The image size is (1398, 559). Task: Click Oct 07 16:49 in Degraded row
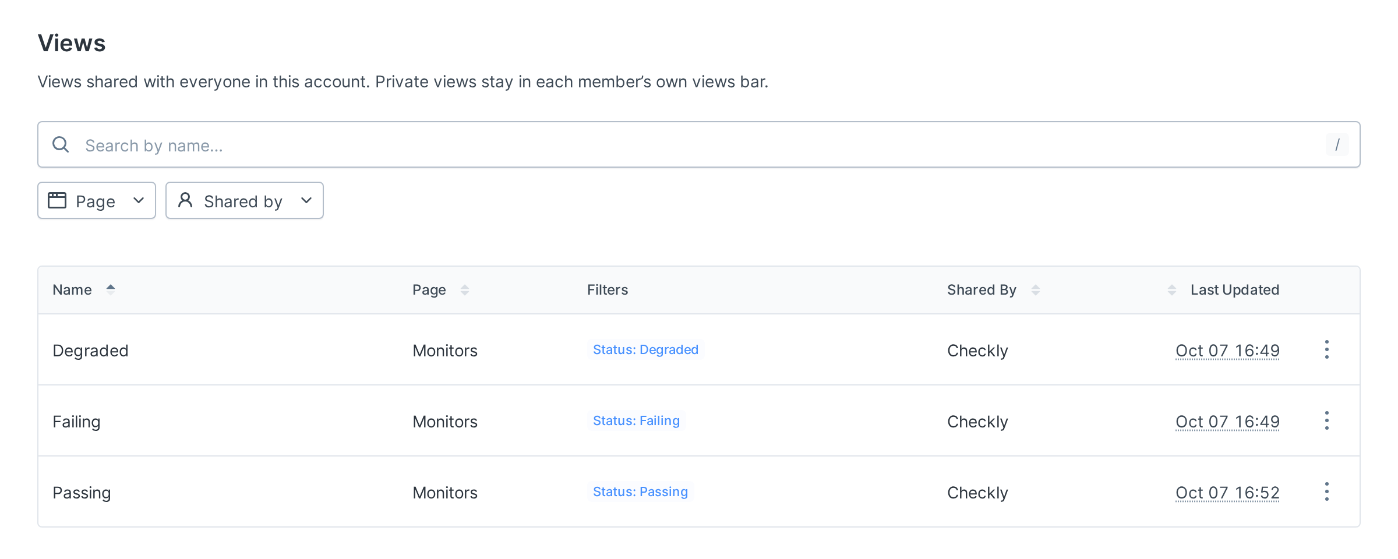1227,351
